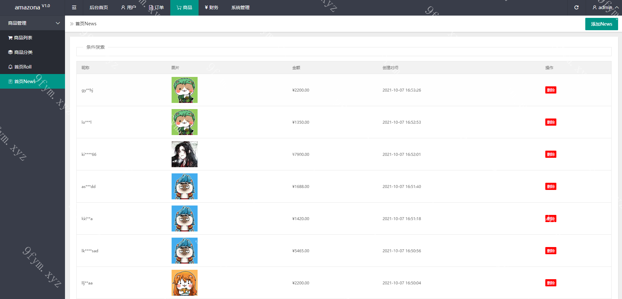Delete the ki****66 news row

pos(551,154)
